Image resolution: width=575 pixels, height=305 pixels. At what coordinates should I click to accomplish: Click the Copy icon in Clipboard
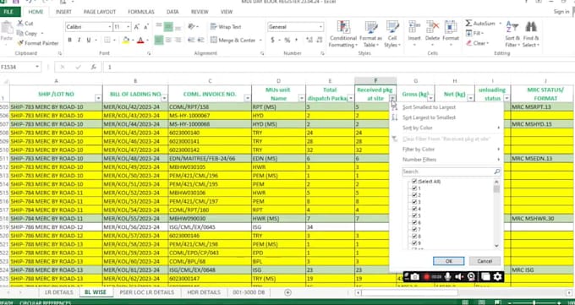[19, 33]
